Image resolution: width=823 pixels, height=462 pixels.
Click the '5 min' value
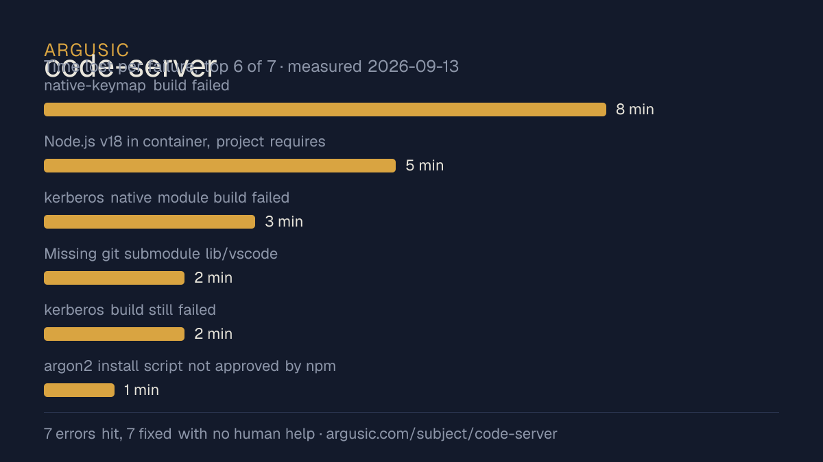(x=425, y=166)
